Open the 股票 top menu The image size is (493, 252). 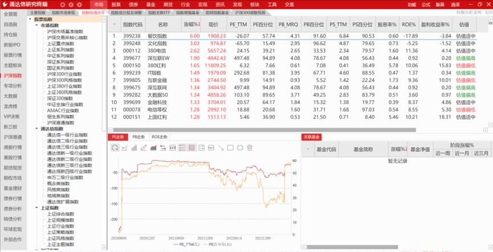[116, 5]
